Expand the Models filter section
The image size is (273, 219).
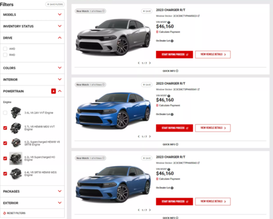(32, 15)
